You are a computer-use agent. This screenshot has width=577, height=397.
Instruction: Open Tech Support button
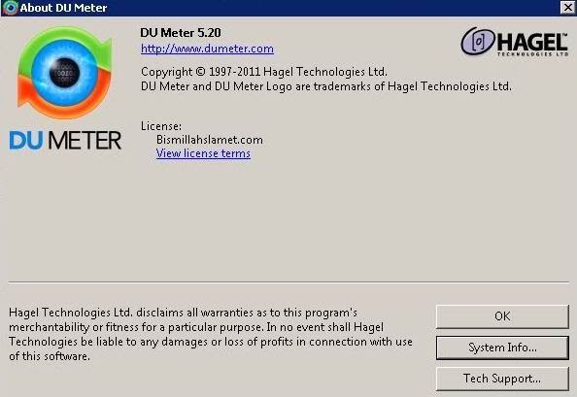coord(502,379)
